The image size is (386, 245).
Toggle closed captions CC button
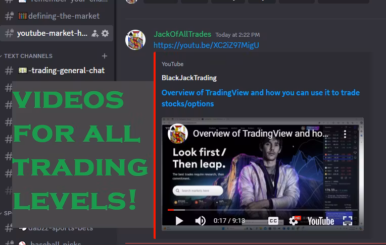coord(273,221)
